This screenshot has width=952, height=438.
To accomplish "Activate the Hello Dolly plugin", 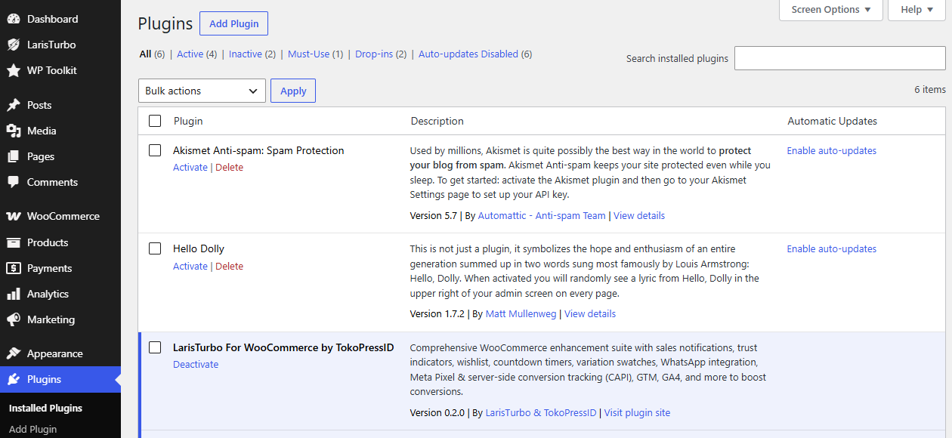I will [190, 266].
